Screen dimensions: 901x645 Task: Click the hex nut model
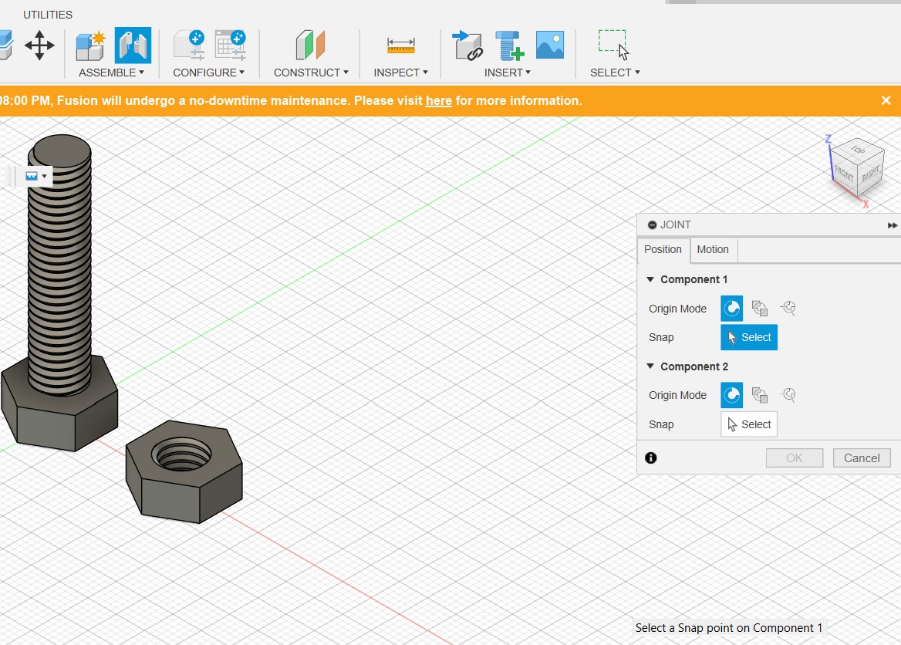(184, 471)
